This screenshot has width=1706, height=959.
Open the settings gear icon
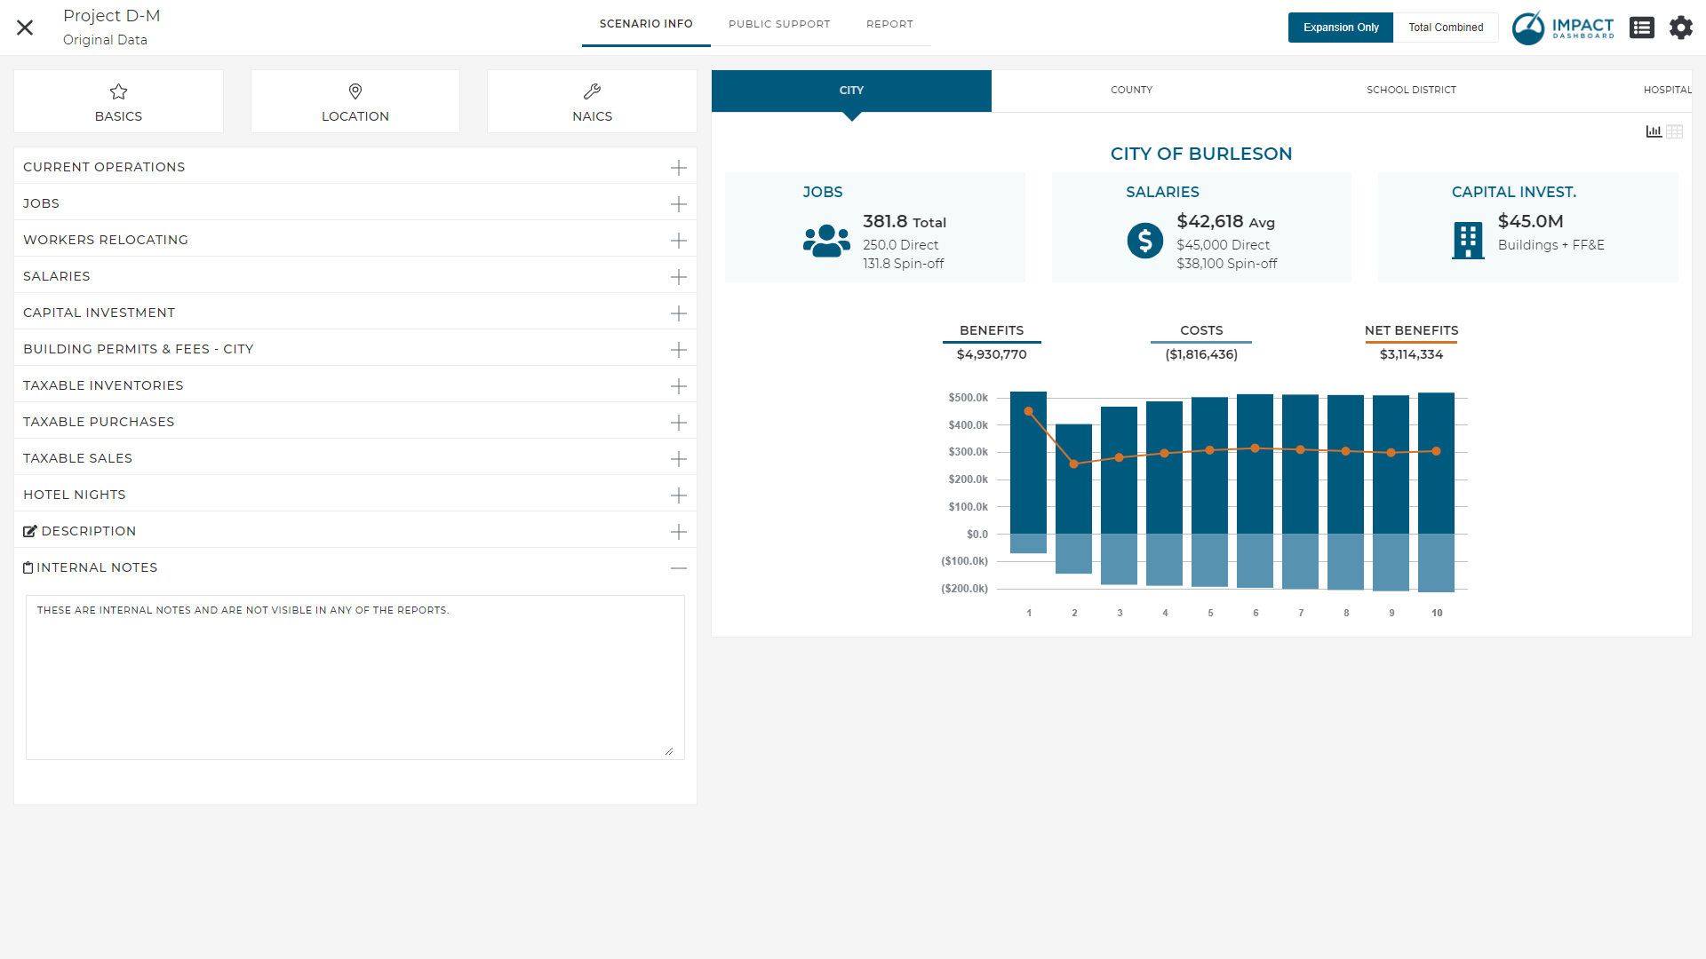pos(1680,28)
